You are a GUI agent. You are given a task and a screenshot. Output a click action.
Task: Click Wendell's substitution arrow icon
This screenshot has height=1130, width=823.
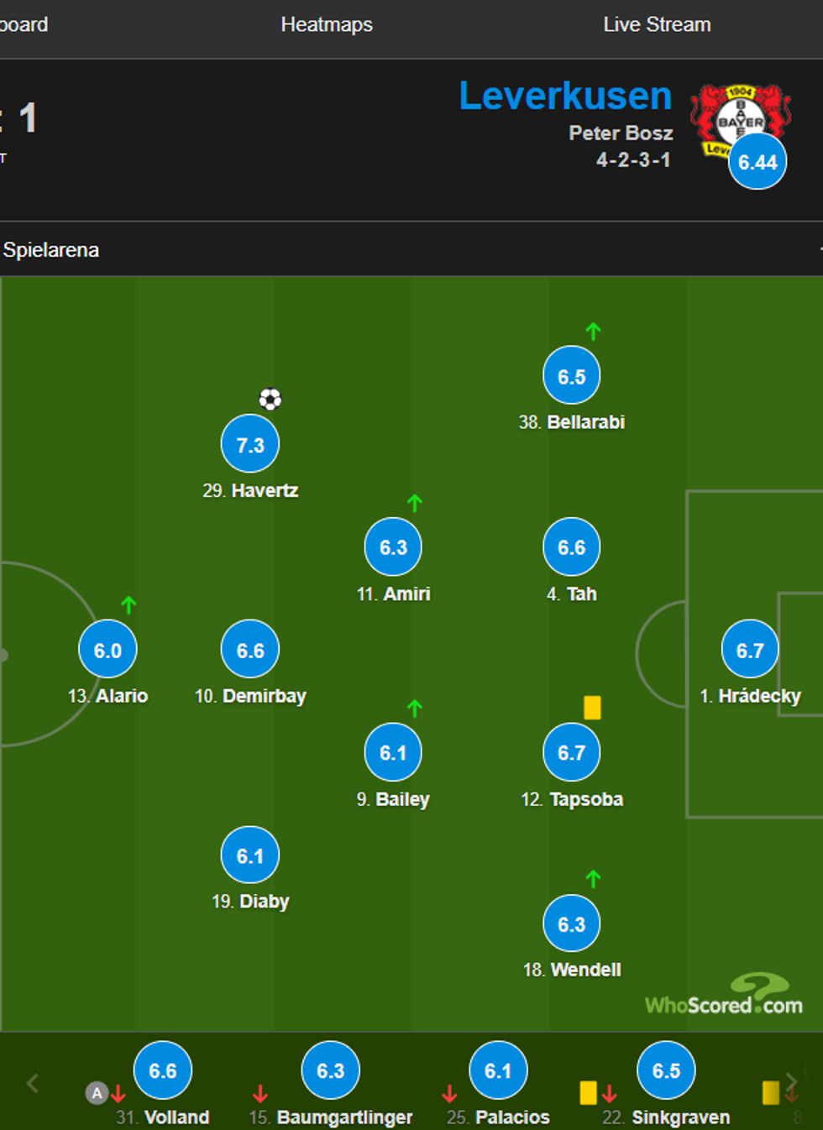pos(593,879)
